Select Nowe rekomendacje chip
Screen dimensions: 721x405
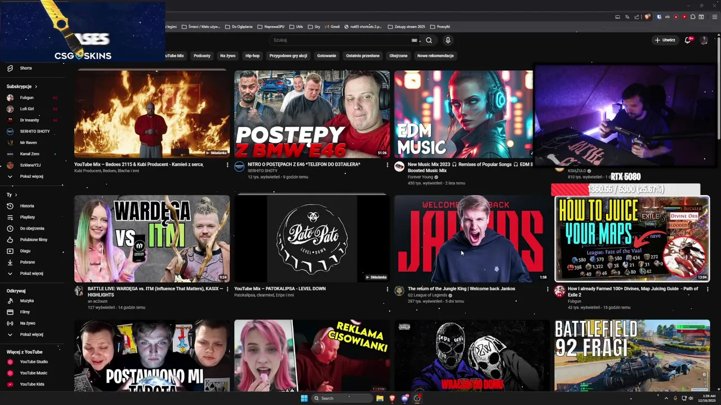435,56
